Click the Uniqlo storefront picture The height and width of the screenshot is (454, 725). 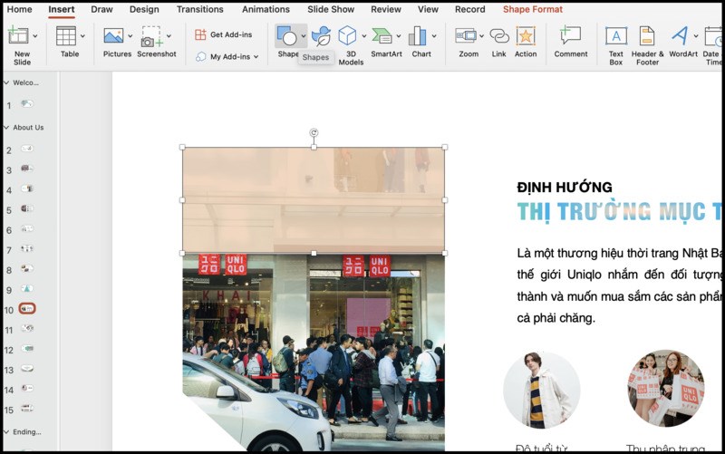(314, 352)
